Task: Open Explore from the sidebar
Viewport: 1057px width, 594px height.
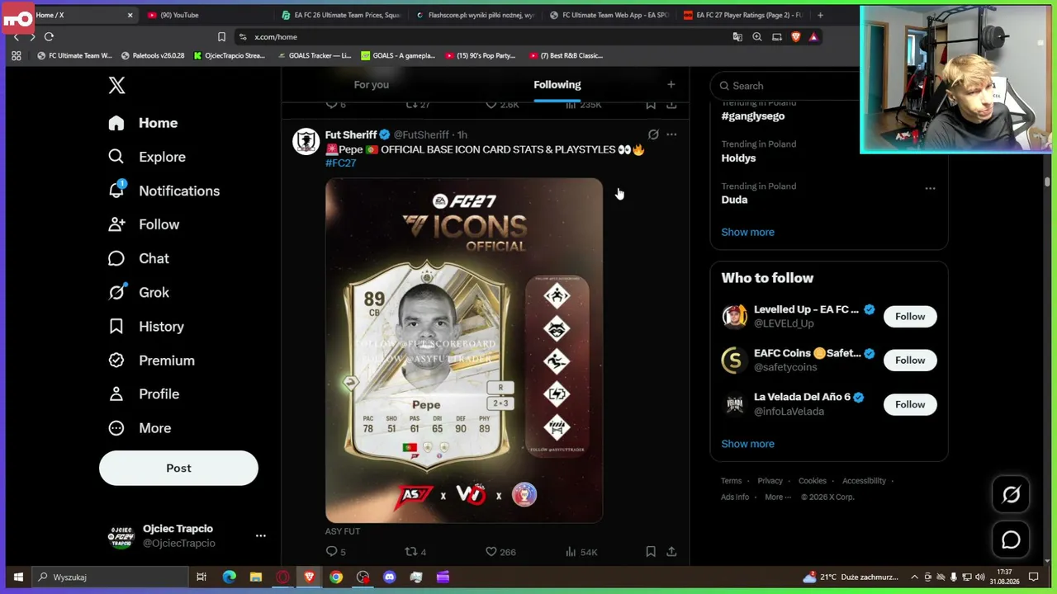Action: [147, 157]
